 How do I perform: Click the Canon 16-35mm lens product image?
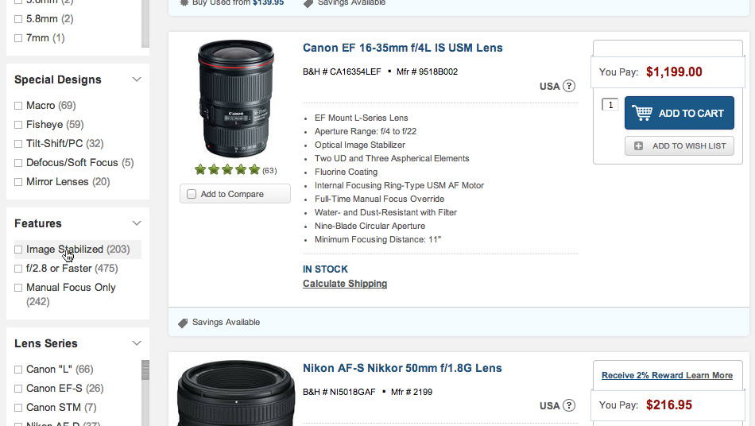click(x=235, y=99)
